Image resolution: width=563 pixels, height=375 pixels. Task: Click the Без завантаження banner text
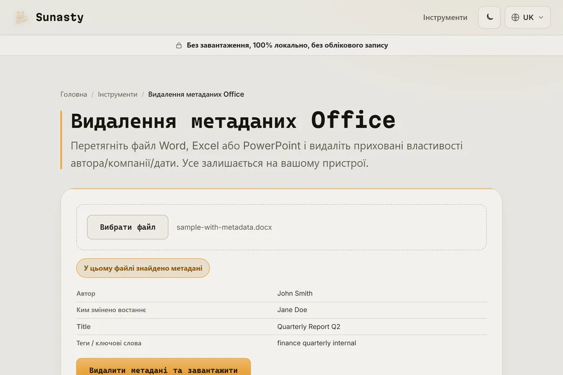(x=287, y=45)
